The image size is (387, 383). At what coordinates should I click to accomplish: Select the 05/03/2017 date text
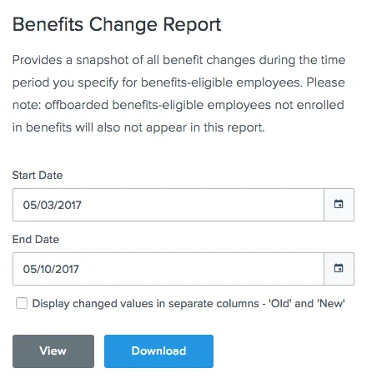pyautogui.click(x=53, y=205)
